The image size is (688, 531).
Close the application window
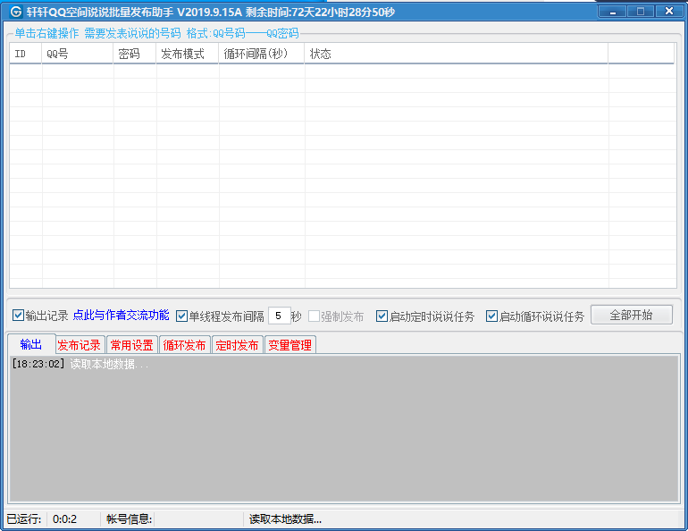(x=669, y=11)
